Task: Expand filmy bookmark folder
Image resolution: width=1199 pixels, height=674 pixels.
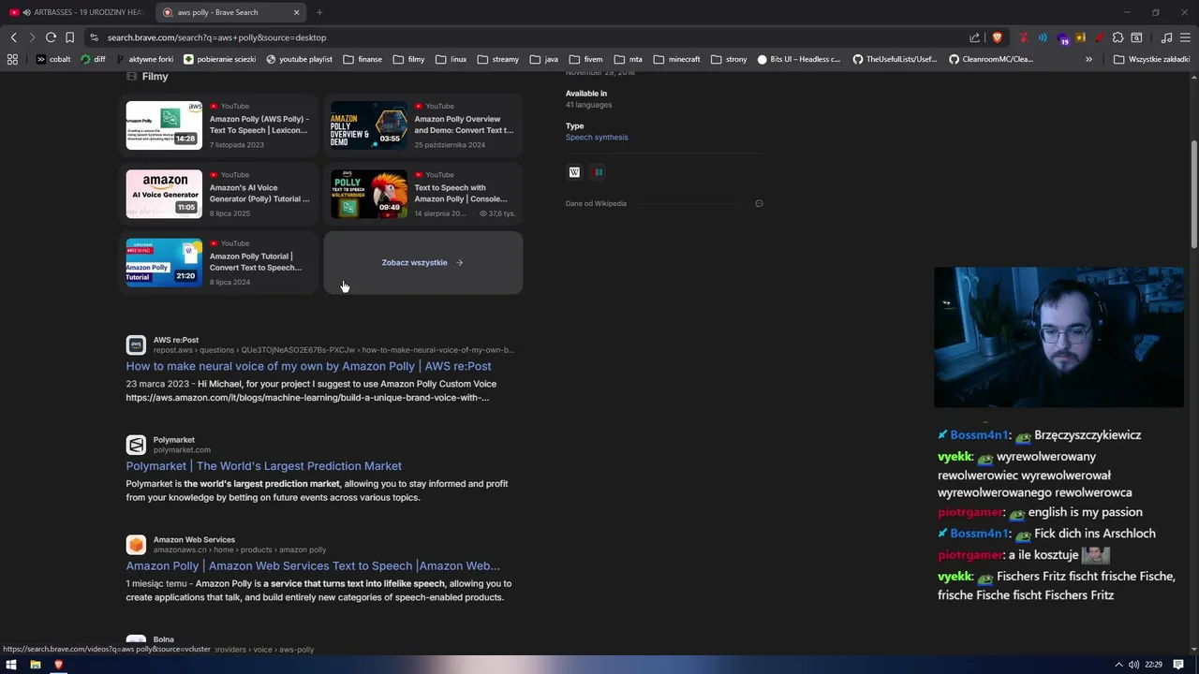Action: point(409,59)
